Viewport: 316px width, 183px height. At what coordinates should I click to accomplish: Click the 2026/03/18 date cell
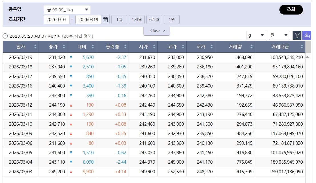(21, 67)
